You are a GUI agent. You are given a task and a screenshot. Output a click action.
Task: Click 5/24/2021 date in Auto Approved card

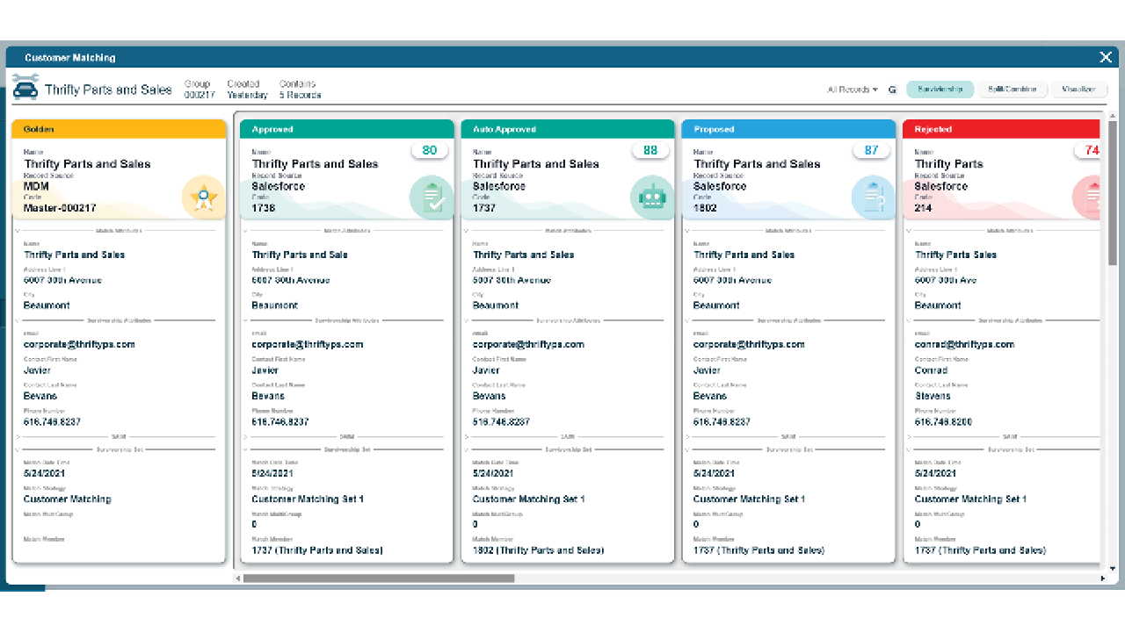tap(491, 473)
